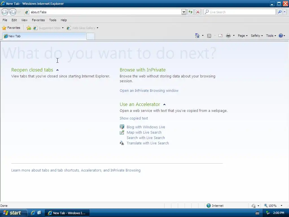Click the green Refresh arrows button
Screen dimensions: 289x217
pos(191,12)
